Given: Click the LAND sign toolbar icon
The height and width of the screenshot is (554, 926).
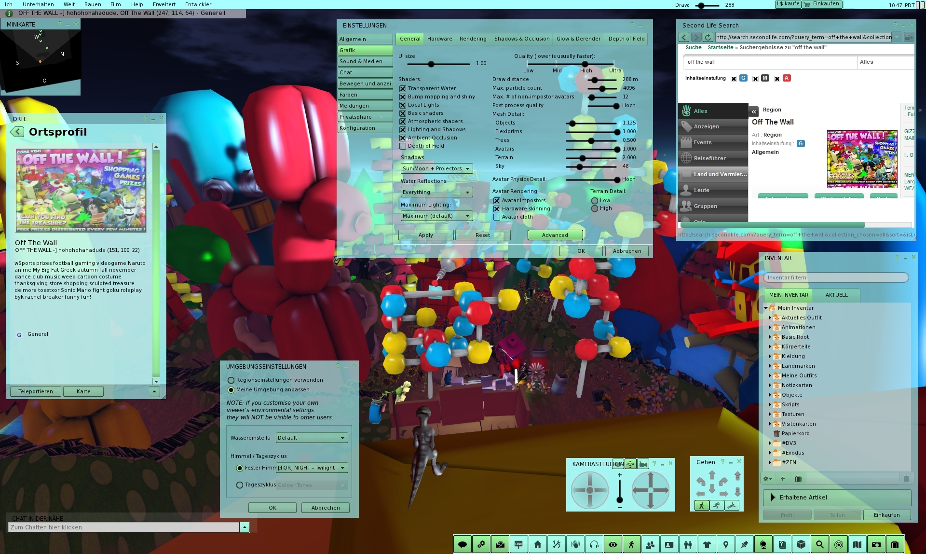Looking at the screenshot, I should coord(518,544).
